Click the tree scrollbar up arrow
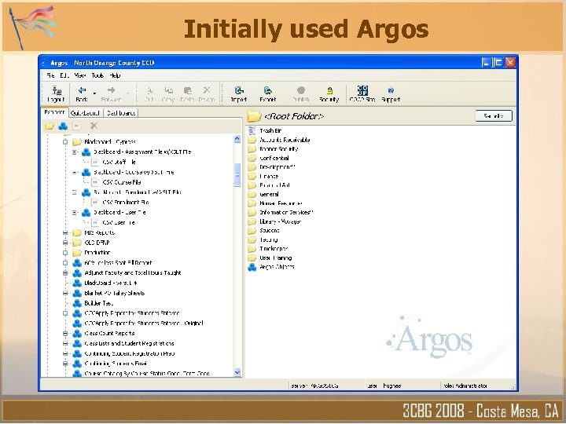Viewport: 566px width, 424px height. point(237,139)
